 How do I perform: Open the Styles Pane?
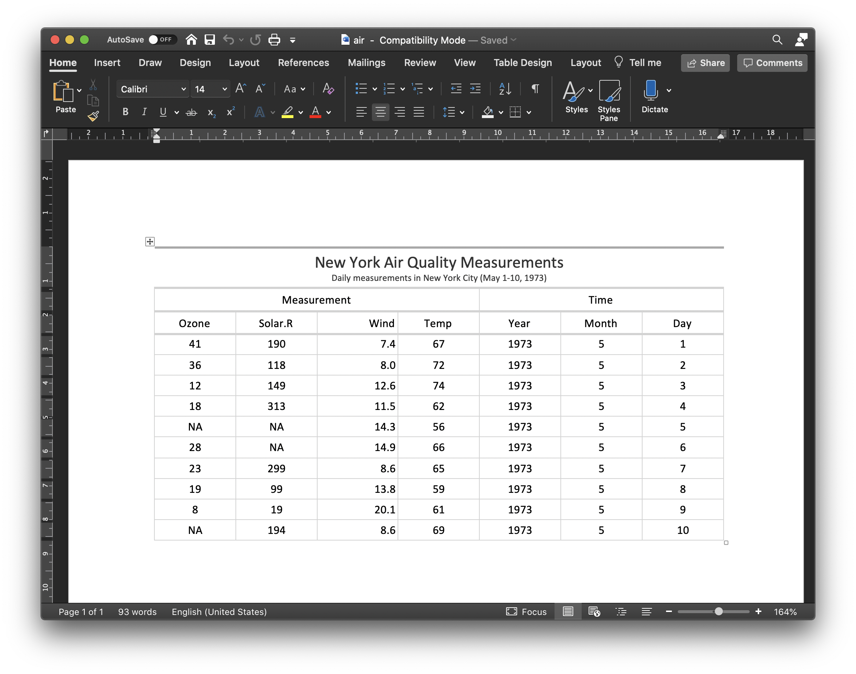click(609, 99)
